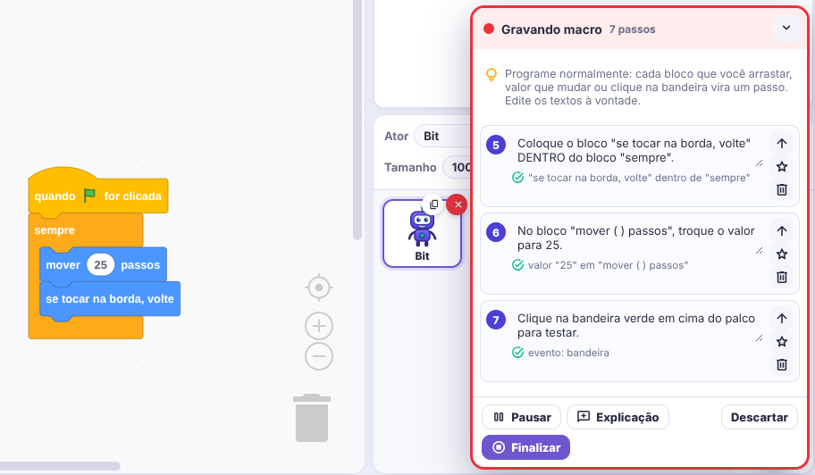Image resolution: width=815 pixels, height=475 pixels.
Task: Click the red recording dot indicator
Action: click(489, 29)
